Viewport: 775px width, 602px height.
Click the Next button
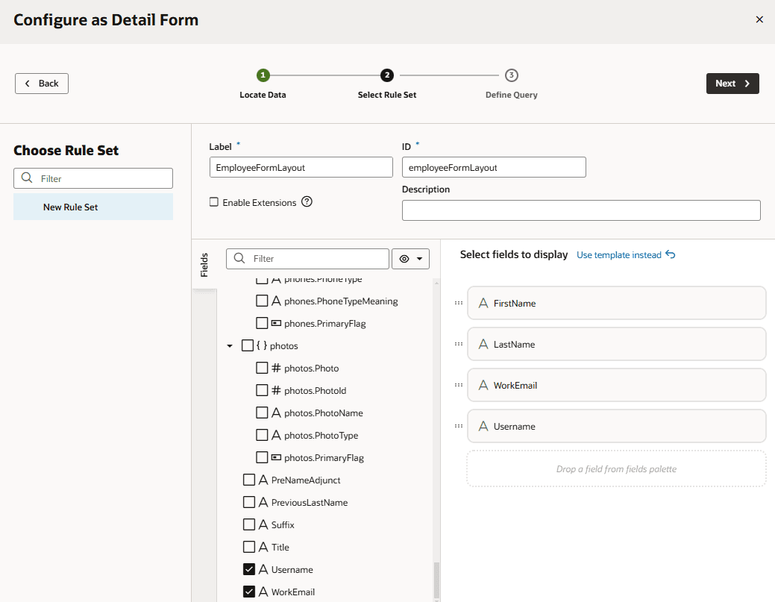pyautogui.click(x=732, y=84)
